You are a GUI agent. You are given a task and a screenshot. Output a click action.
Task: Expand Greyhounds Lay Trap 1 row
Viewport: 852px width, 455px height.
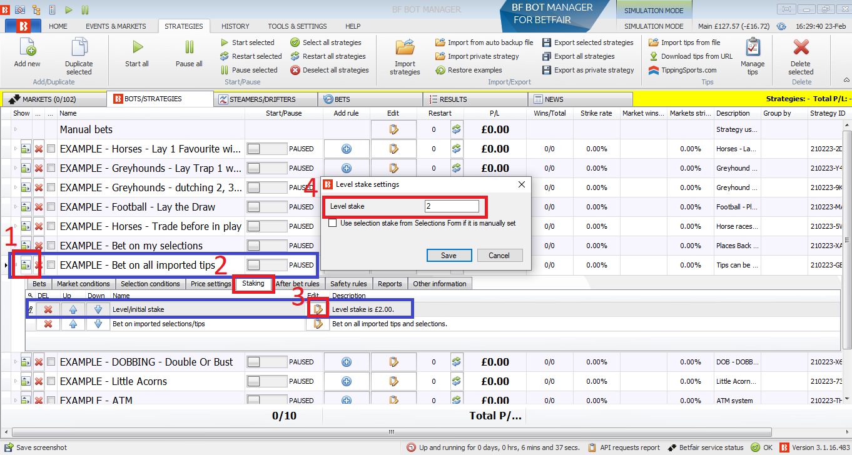point(16,169)
